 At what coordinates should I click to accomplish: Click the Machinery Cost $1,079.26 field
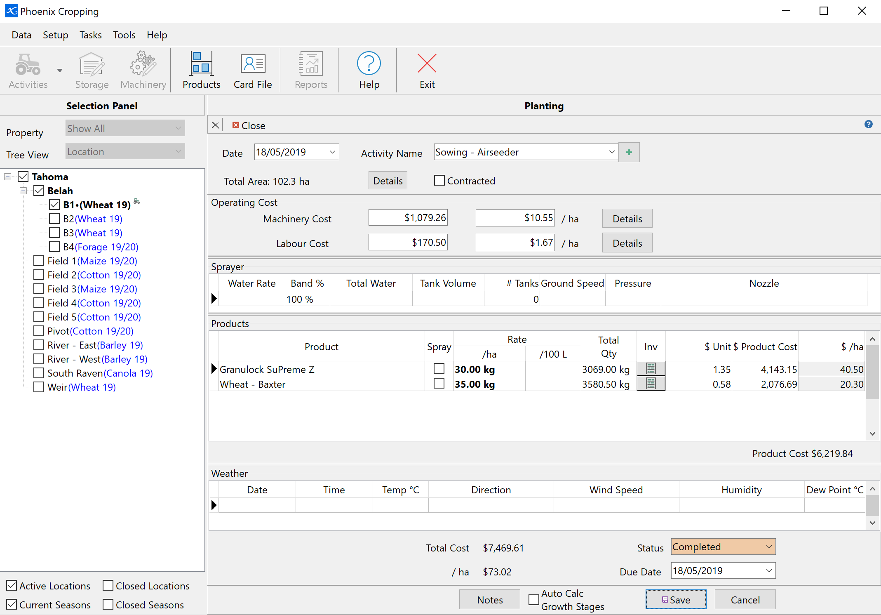tap(408, 217)
